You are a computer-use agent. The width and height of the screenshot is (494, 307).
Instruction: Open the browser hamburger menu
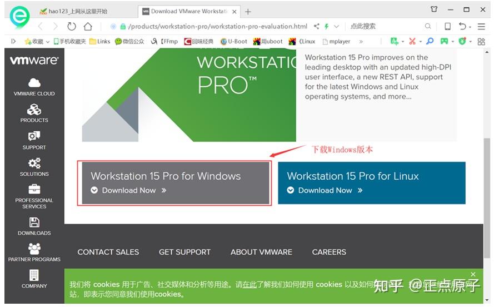click(x=481, y=27)
